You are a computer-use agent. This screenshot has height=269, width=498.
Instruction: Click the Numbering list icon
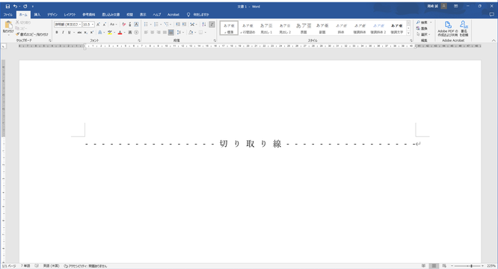156,25
